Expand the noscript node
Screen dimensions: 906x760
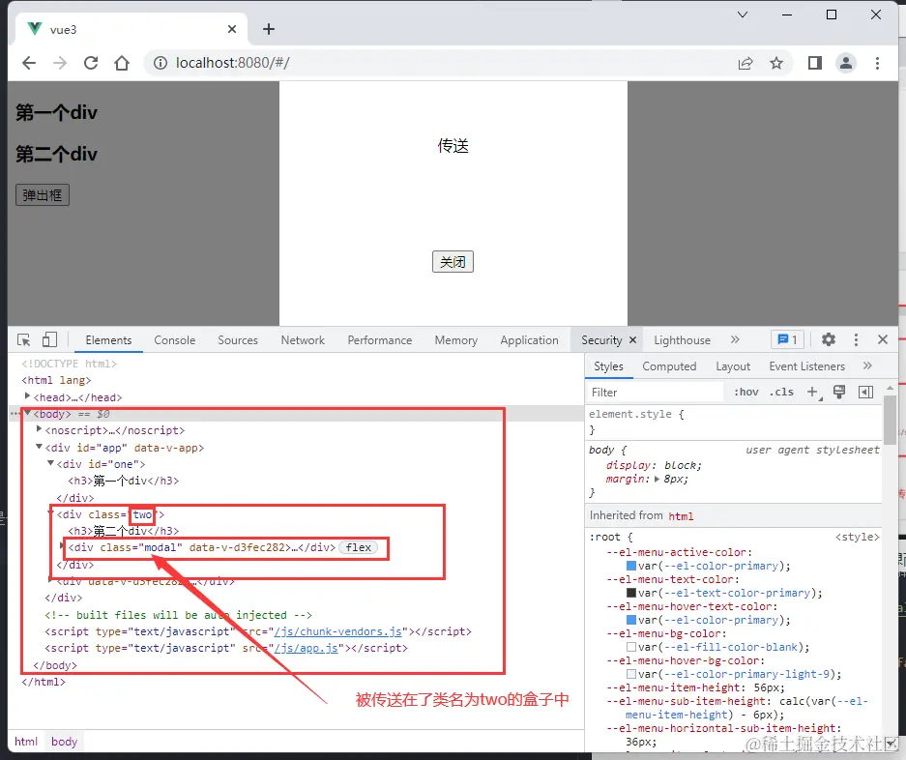pyautogui.click(x=39, y=429)
